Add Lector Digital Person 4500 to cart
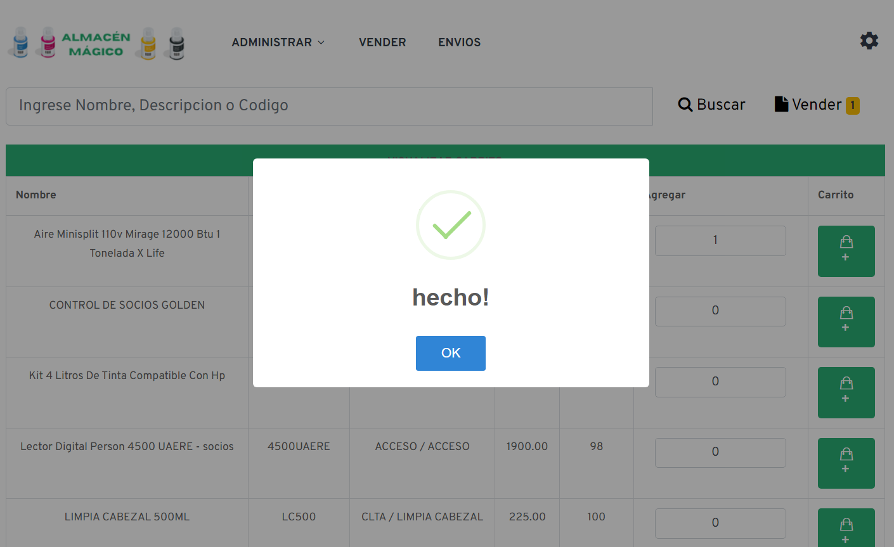Screen dimensions: 894x547 point(846,463)
